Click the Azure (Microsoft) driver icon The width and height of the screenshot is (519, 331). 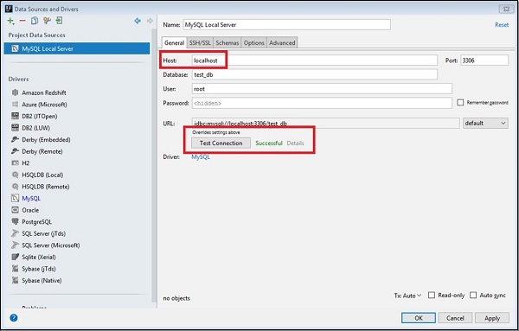(16, 105)
